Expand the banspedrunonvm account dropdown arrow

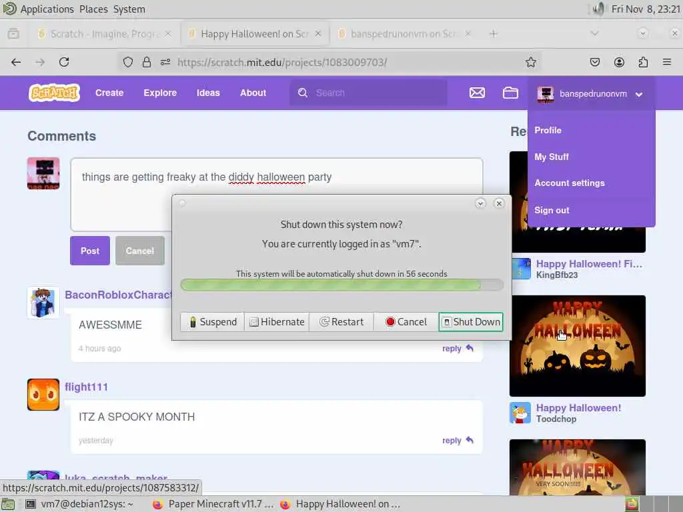tap(638, 94)
